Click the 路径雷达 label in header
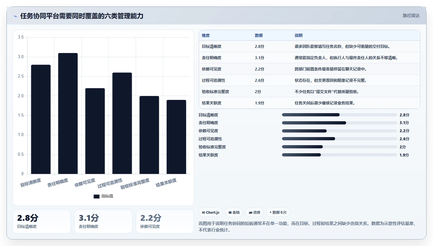This screenshot has height=246, width=433. tap(411, 16)
